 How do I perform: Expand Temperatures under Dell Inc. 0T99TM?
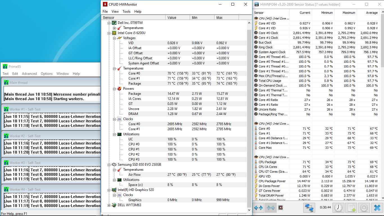[x=114, y=28]
